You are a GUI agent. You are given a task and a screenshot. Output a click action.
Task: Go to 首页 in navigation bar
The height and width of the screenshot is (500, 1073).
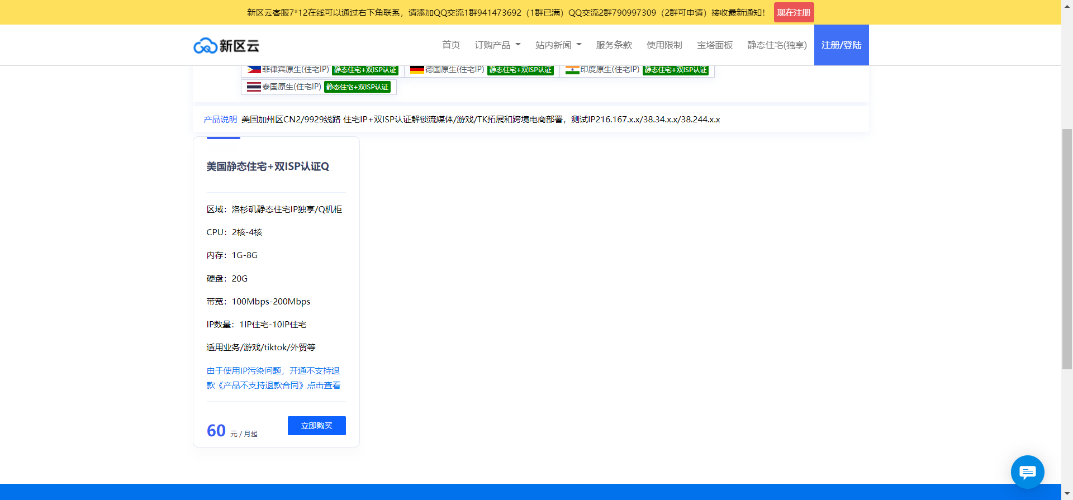coord(451,45)
